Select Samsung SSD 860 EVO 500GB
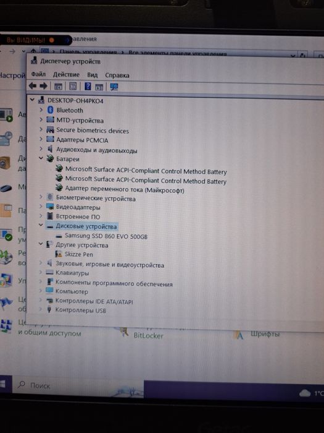Image resolution: width=324 pixels, height=433 pixels. tap(106, 236)
